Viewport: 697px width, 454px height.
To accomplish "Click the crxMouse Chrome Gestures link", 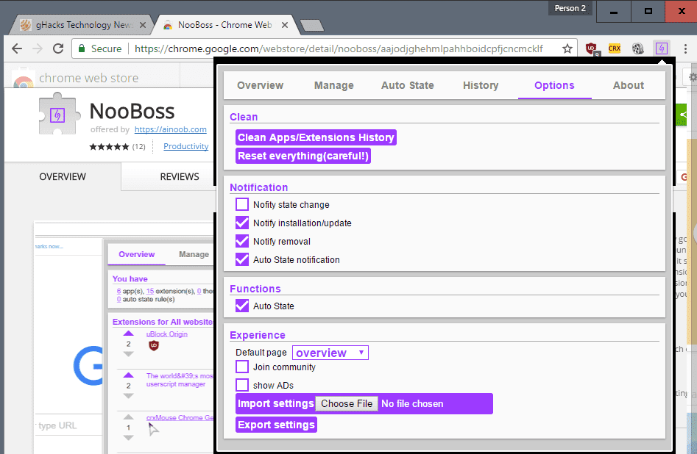I will pyautogui.click(x=180, y=417).
